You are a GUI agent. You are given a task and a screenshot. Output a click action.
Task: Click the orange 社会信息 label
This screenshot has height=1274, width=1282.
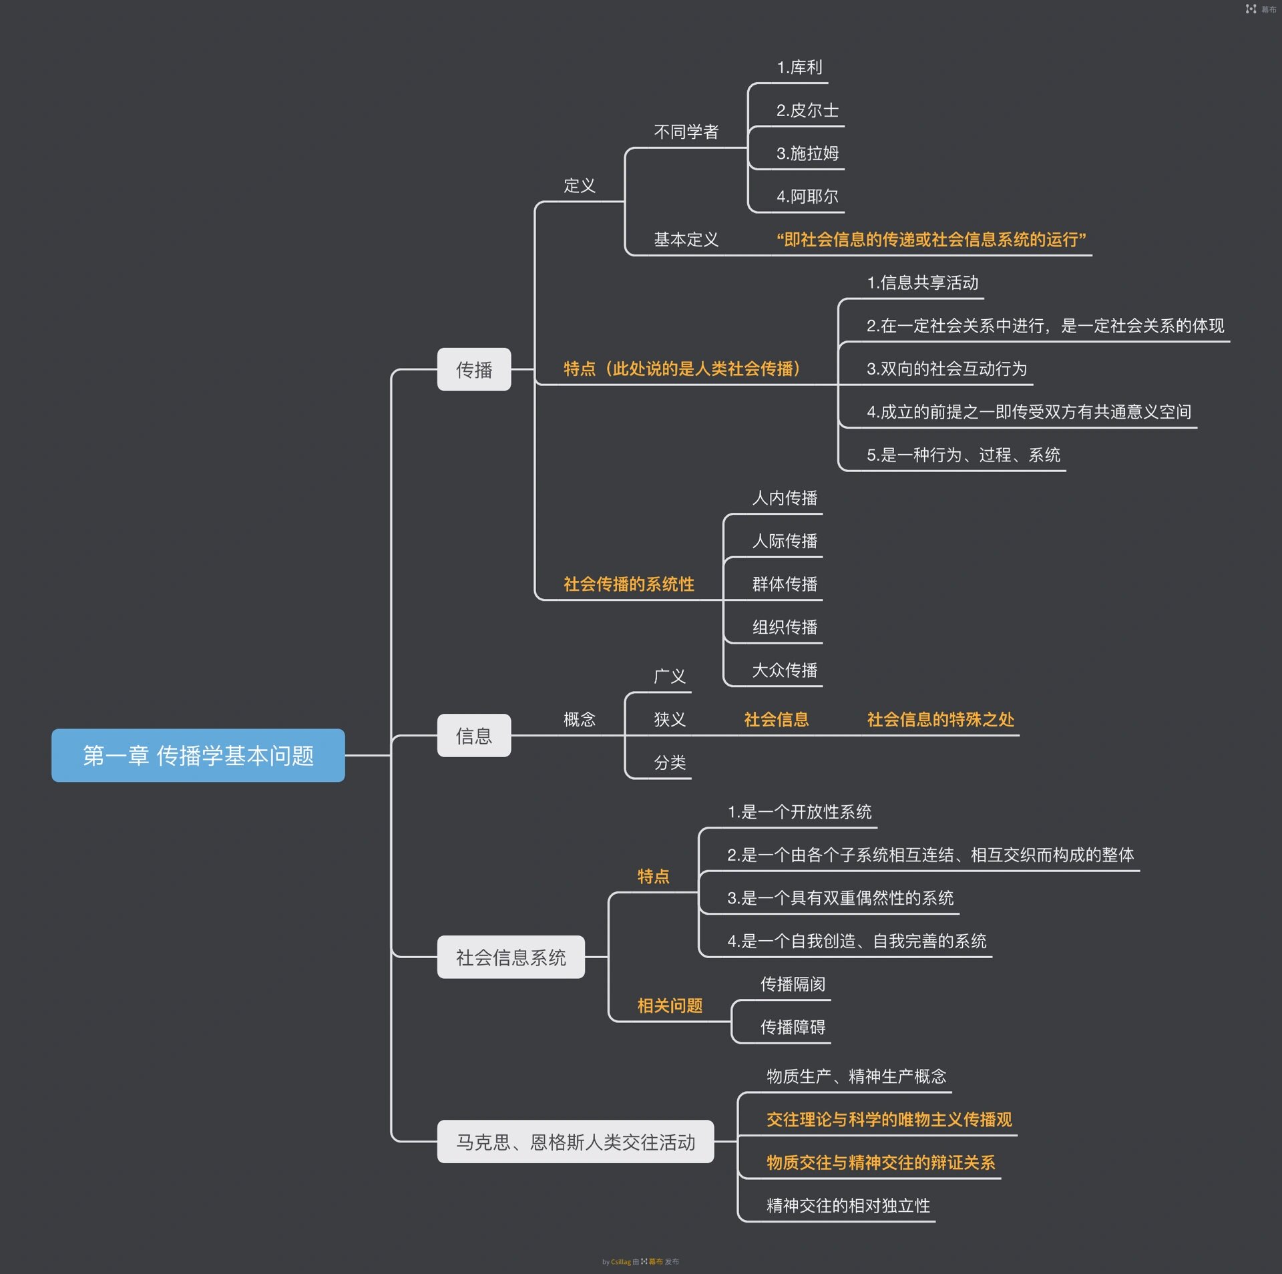pyautogui.click(x=776, y=719)
